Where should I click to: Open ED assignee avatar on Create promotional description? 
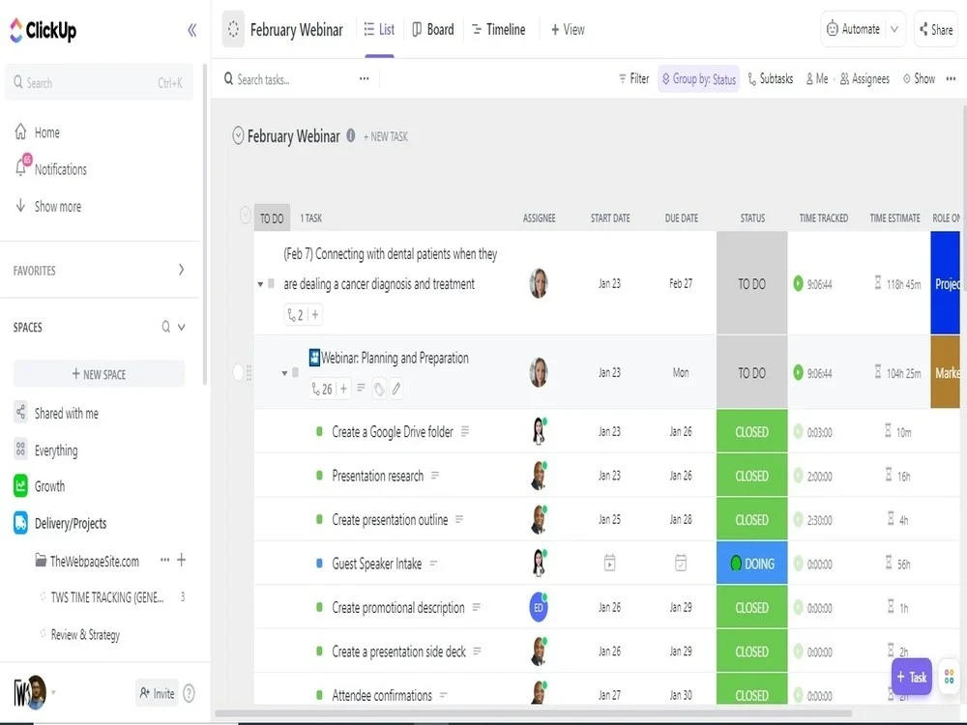539,607
